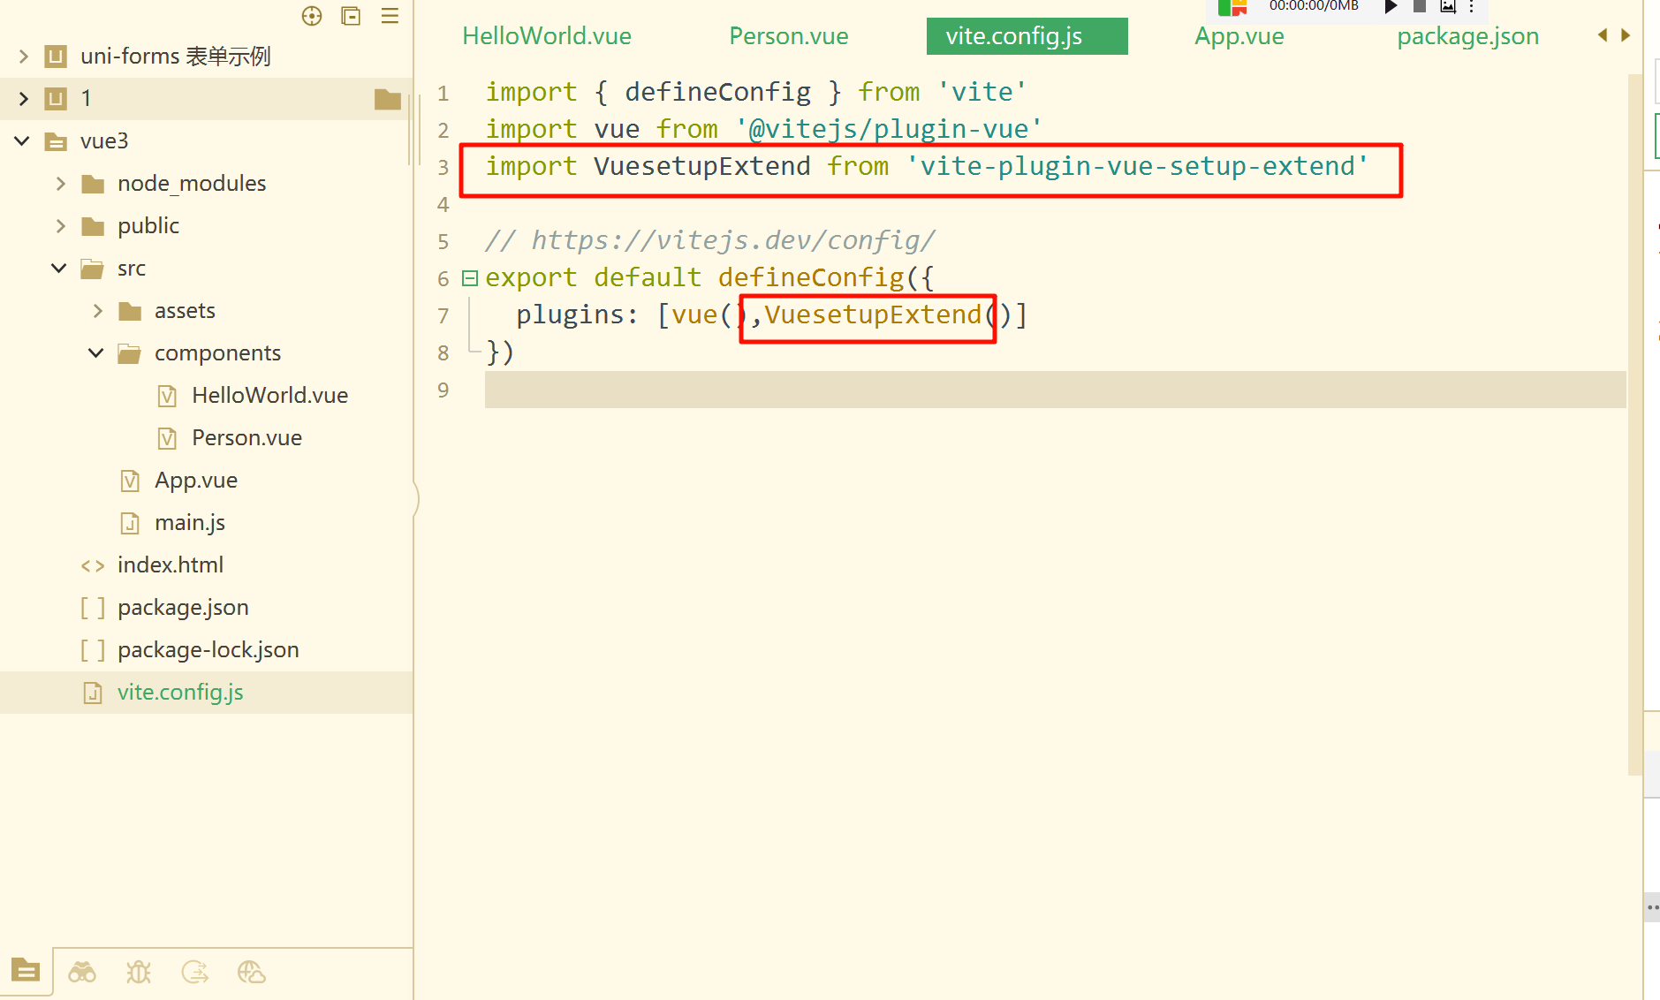Select the project manager folder icon

(x=26, y=971)
